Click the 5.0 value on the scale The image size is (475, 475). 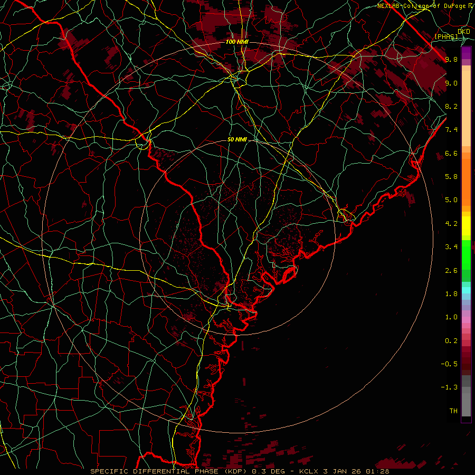pos(451,200)
